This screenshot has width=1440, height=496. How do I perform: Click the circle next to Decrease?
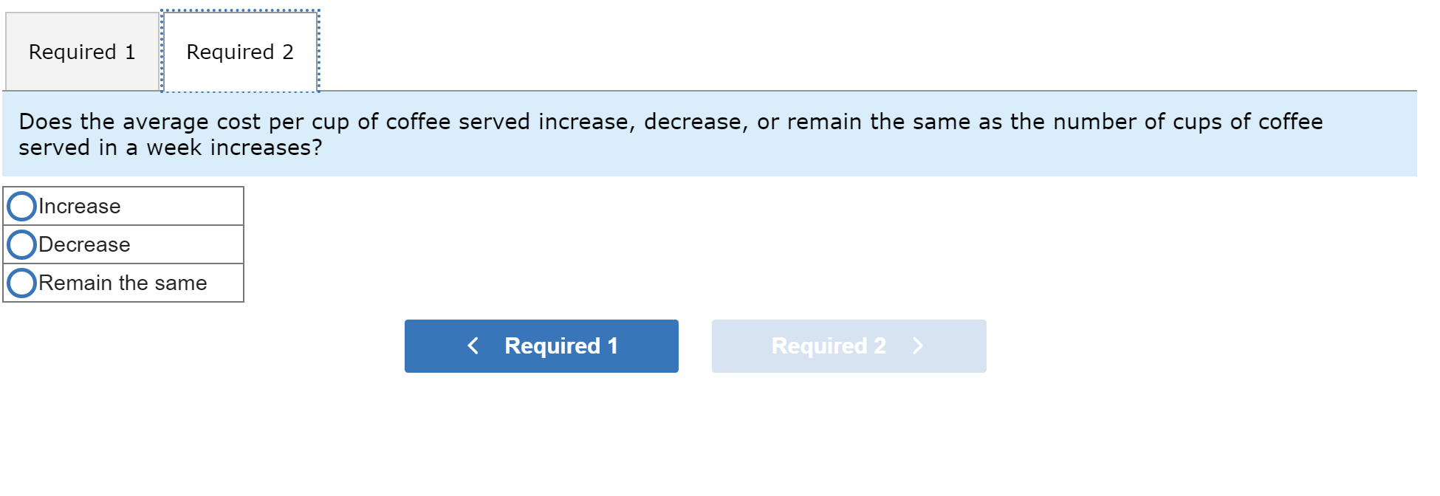tap(21, 244)
